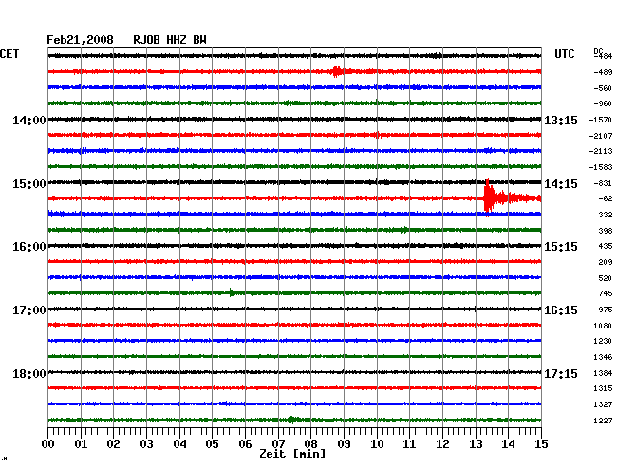
Task: Click DC offset value -62
Action: click(606, 198)
